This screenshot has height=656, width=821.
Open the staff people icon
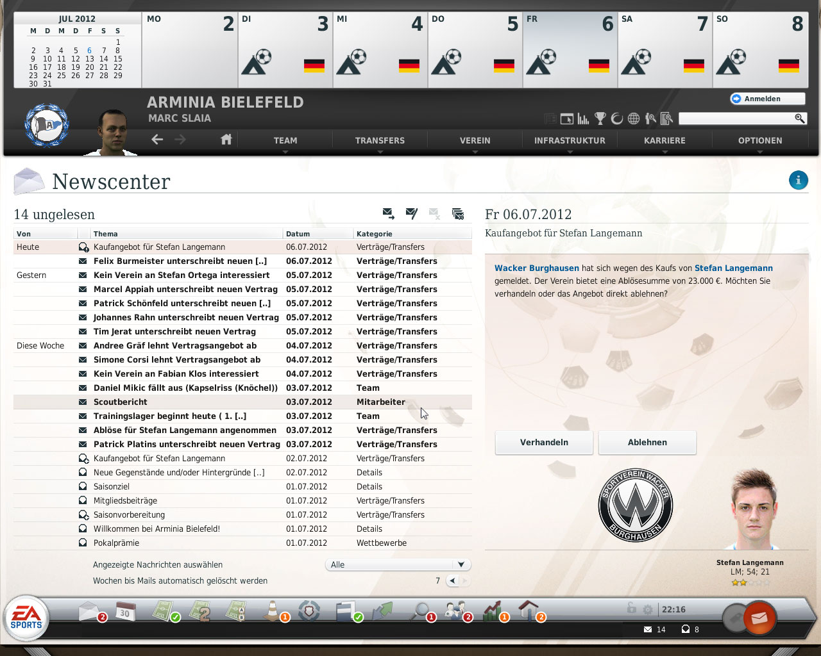point(457,611)
